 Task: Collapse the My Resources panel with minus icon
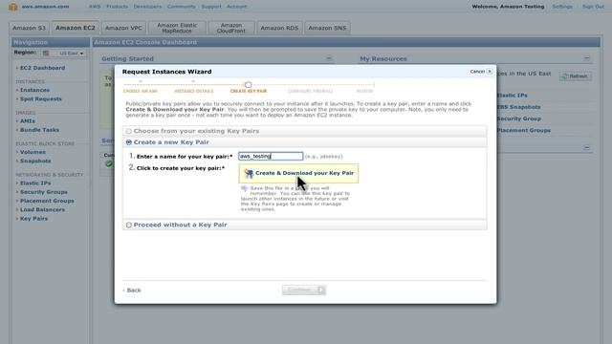[586, 58]
